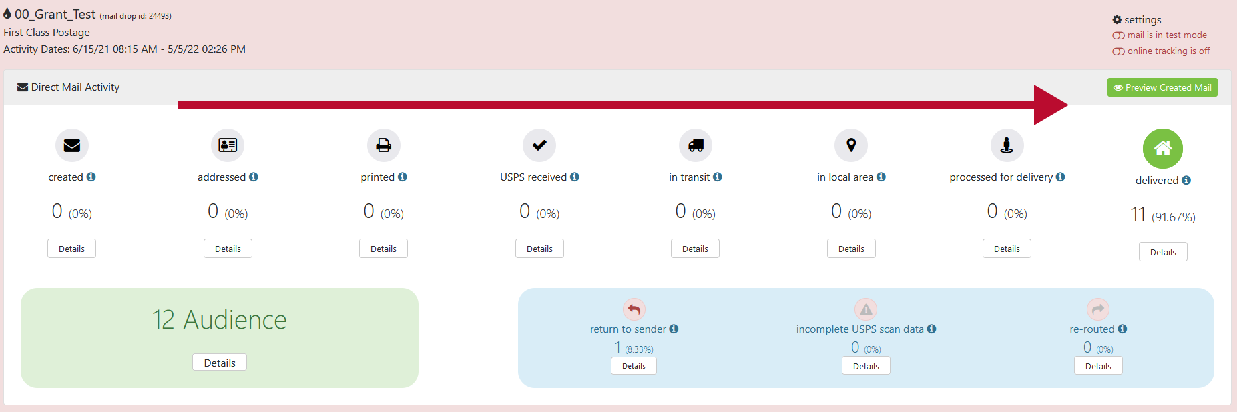Screen dimensions: 1237x412
Task: Click the 00_Grant_Test campaign title
Action: pos(55,14)
